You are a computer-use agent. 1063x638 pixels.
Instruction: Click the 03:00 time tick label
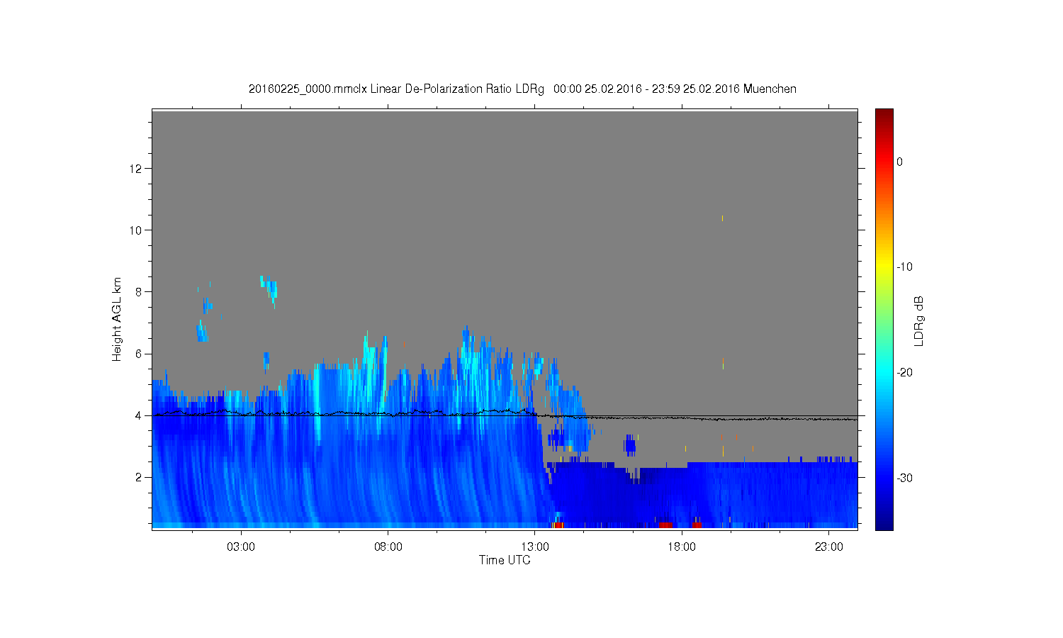[x=241, y=547]
